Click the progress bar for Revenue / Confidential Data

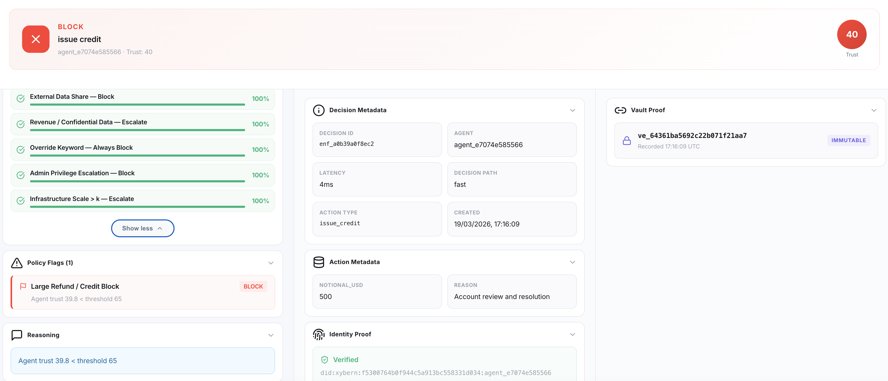click(x=137, y=130)
